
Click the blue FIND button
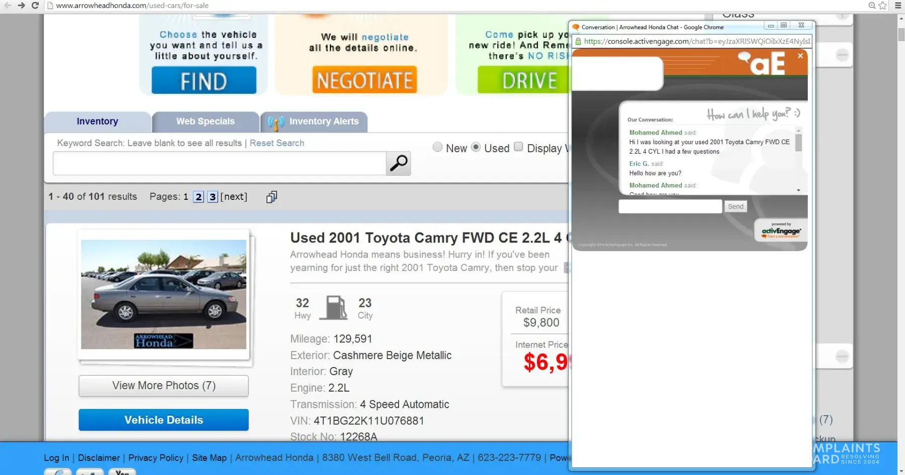(204, 80)
